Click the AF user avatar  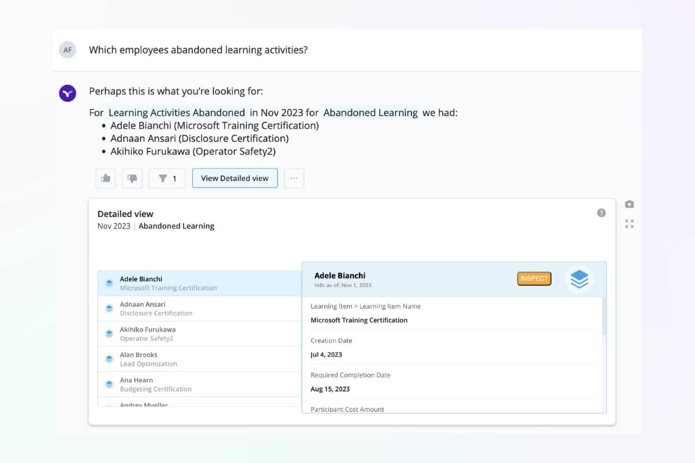(68, 50)
